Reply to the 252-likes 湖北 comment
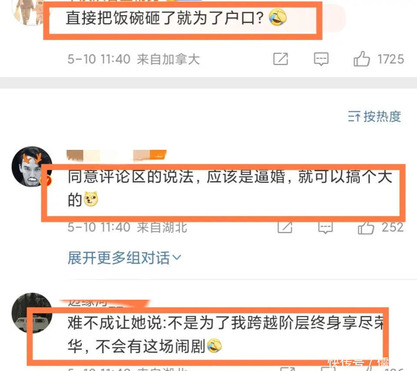This screenshot has width=417, height=371. pos(325,228)
